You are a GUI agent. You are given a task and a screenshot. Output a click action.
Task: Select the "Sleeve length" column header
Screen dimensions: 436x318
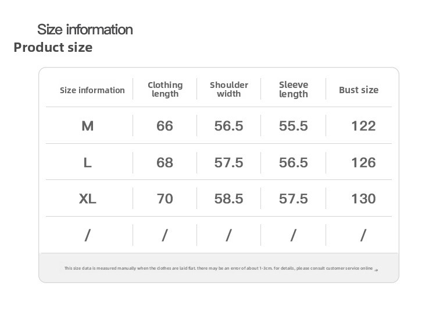(294, 90)
